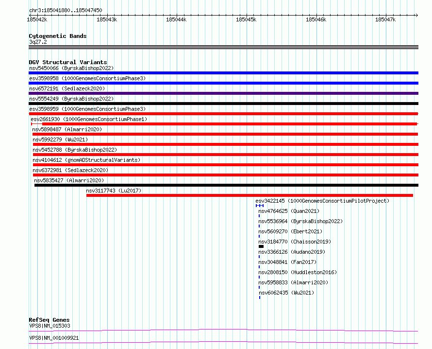Screen dimensions: 432x349
Task: Click blue tick mark under nsv5958833
Action: [259, 287]
